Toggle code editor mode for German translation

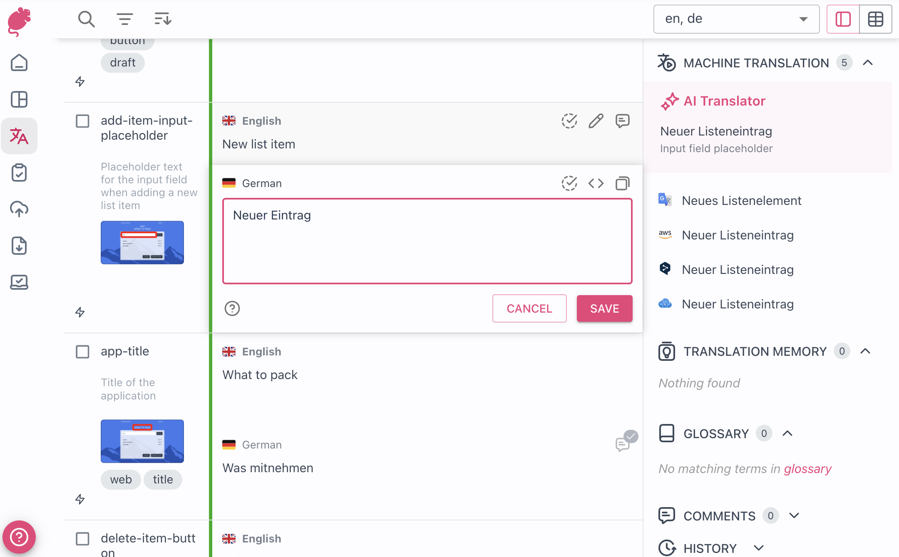coord(596,183)
